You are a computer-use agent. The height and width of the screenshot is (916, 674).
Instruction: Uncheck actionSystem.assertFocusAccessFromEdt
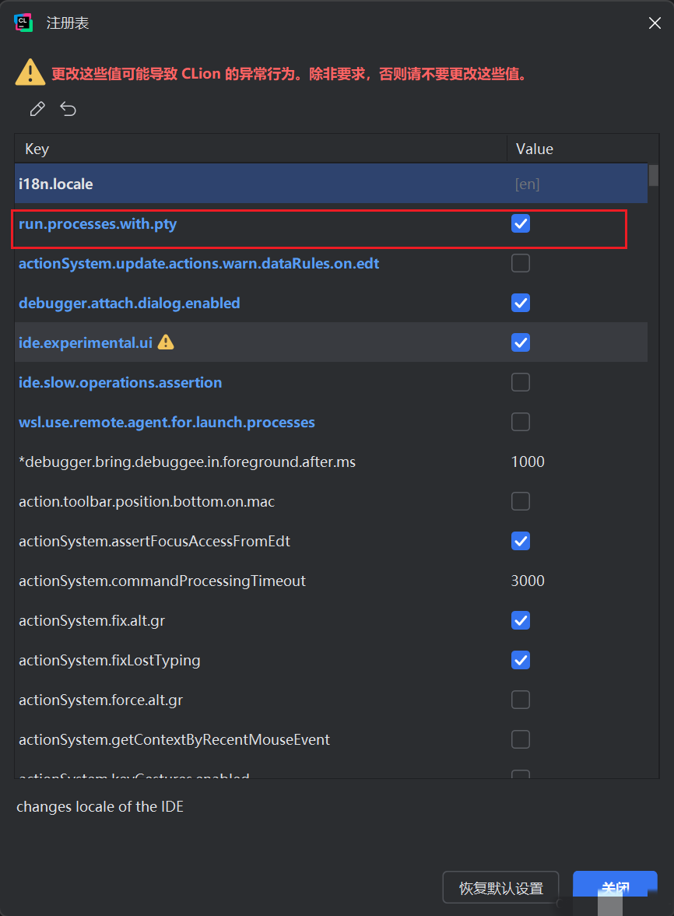click(521, 541)
